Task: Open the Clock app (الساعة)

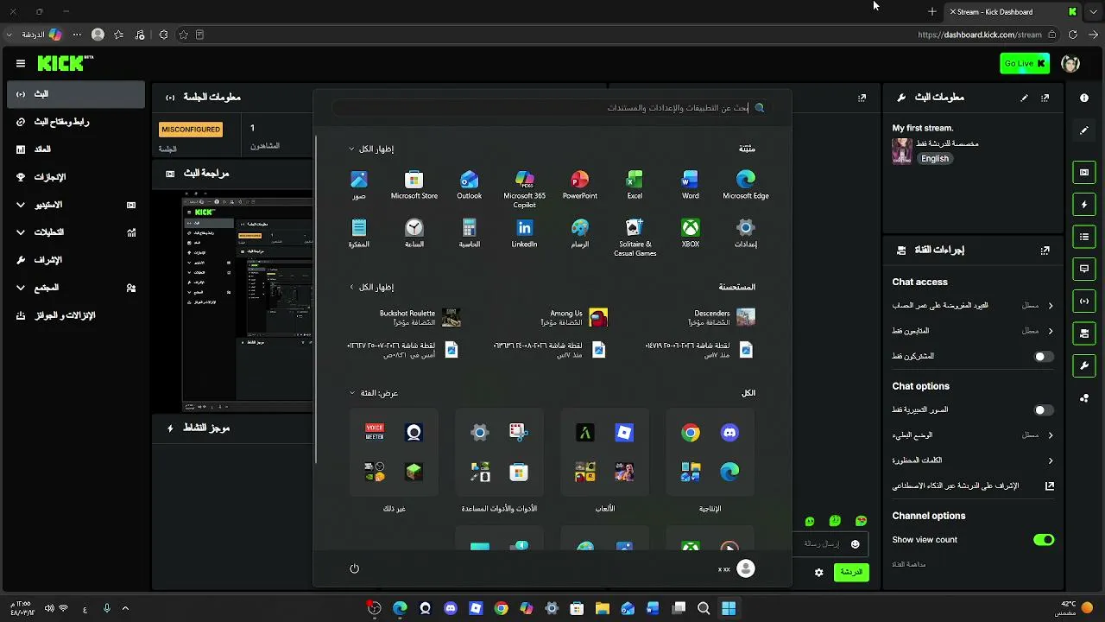Action: 414,233
